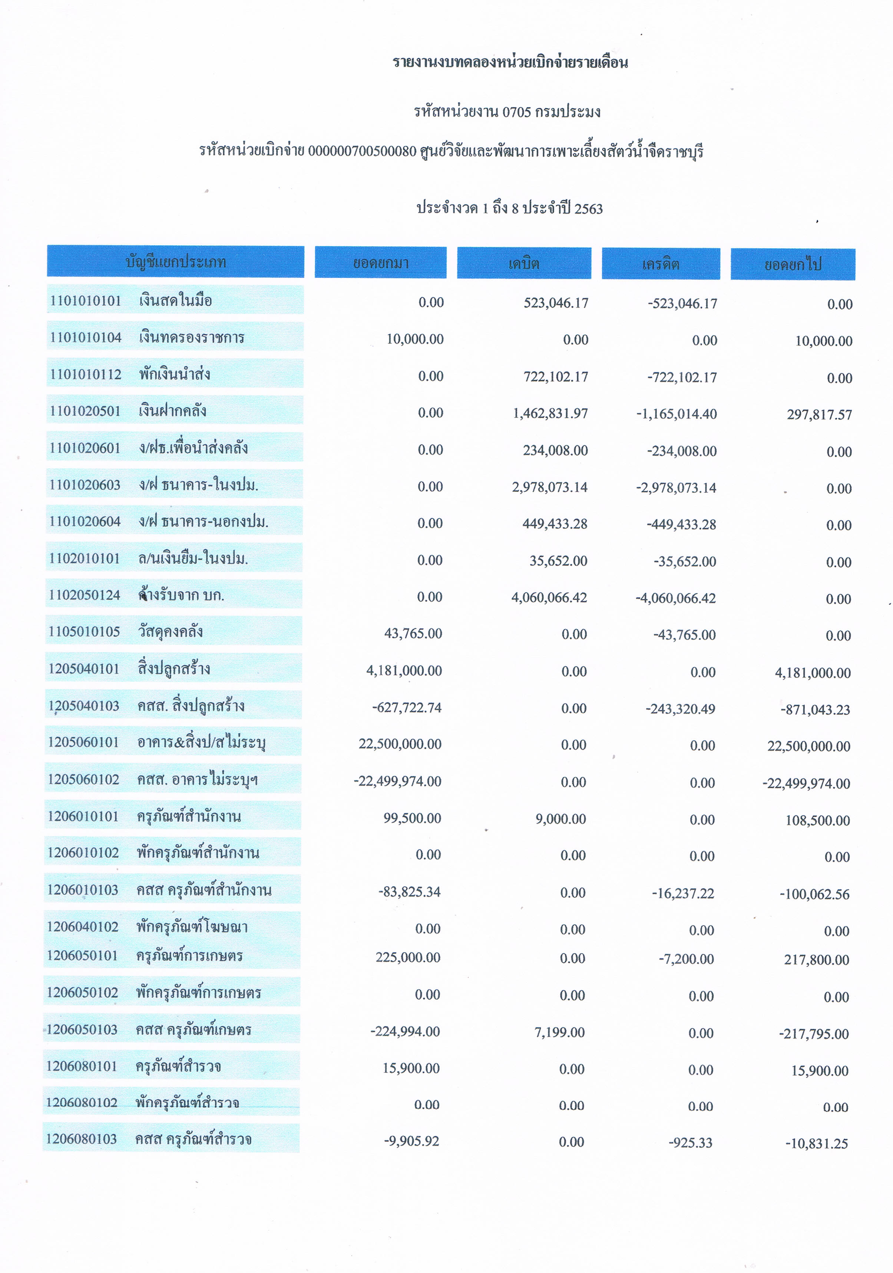Click the ending balance 22,500,000.00

pyautogui.click(x=808, y=746)
